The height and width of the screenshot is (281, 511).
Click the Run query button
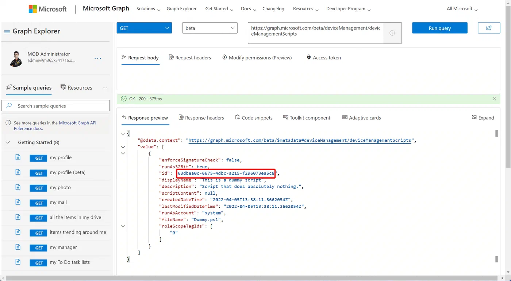pos(440,28)
